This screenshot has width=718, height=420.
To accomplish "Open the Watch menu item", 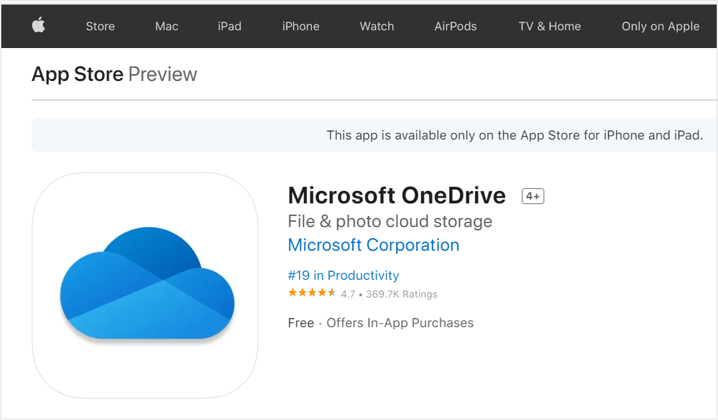I will pos(377,26).
